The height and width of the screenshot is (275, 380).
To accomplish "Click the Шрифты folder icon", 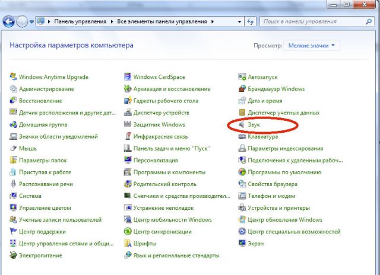I will tap(128, 244).
